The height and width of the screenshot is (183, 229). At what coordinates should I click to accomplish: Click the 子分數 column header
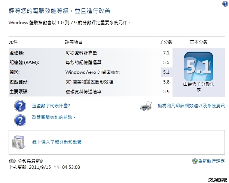[166, 42]
